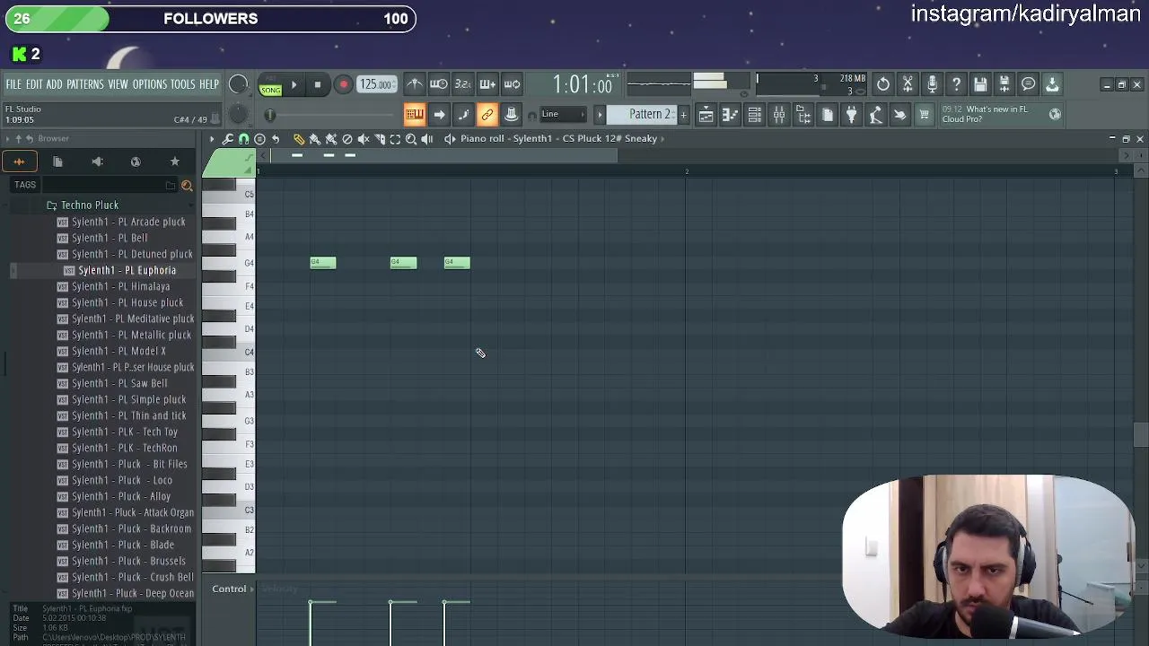The width and height of the screenshot is (1149, 646).
Task: Toggle the metronome icon
Action: click(x=414, y=84)
